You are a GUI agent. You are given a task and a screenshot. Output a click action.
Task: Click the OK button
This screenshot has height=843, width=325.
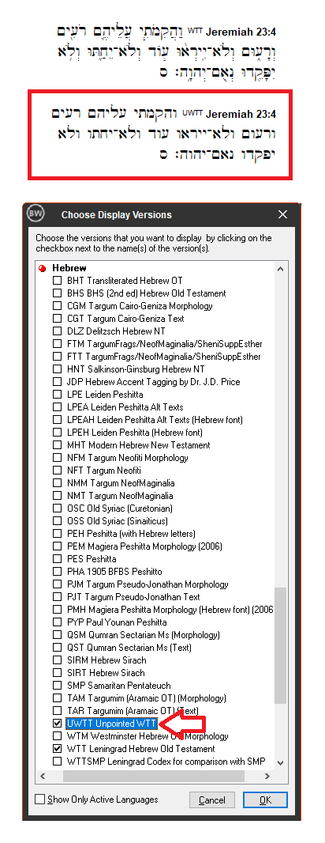265,800
